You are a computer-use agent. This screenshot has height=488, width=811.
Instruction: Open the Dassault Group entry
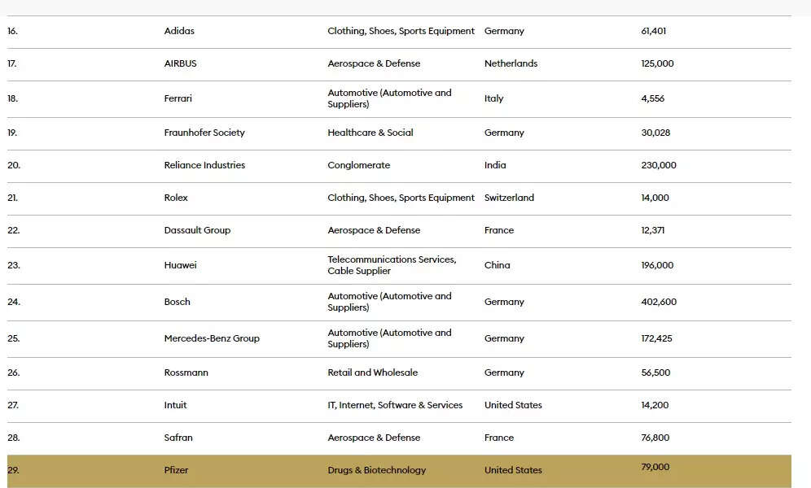tap(197, 230)
